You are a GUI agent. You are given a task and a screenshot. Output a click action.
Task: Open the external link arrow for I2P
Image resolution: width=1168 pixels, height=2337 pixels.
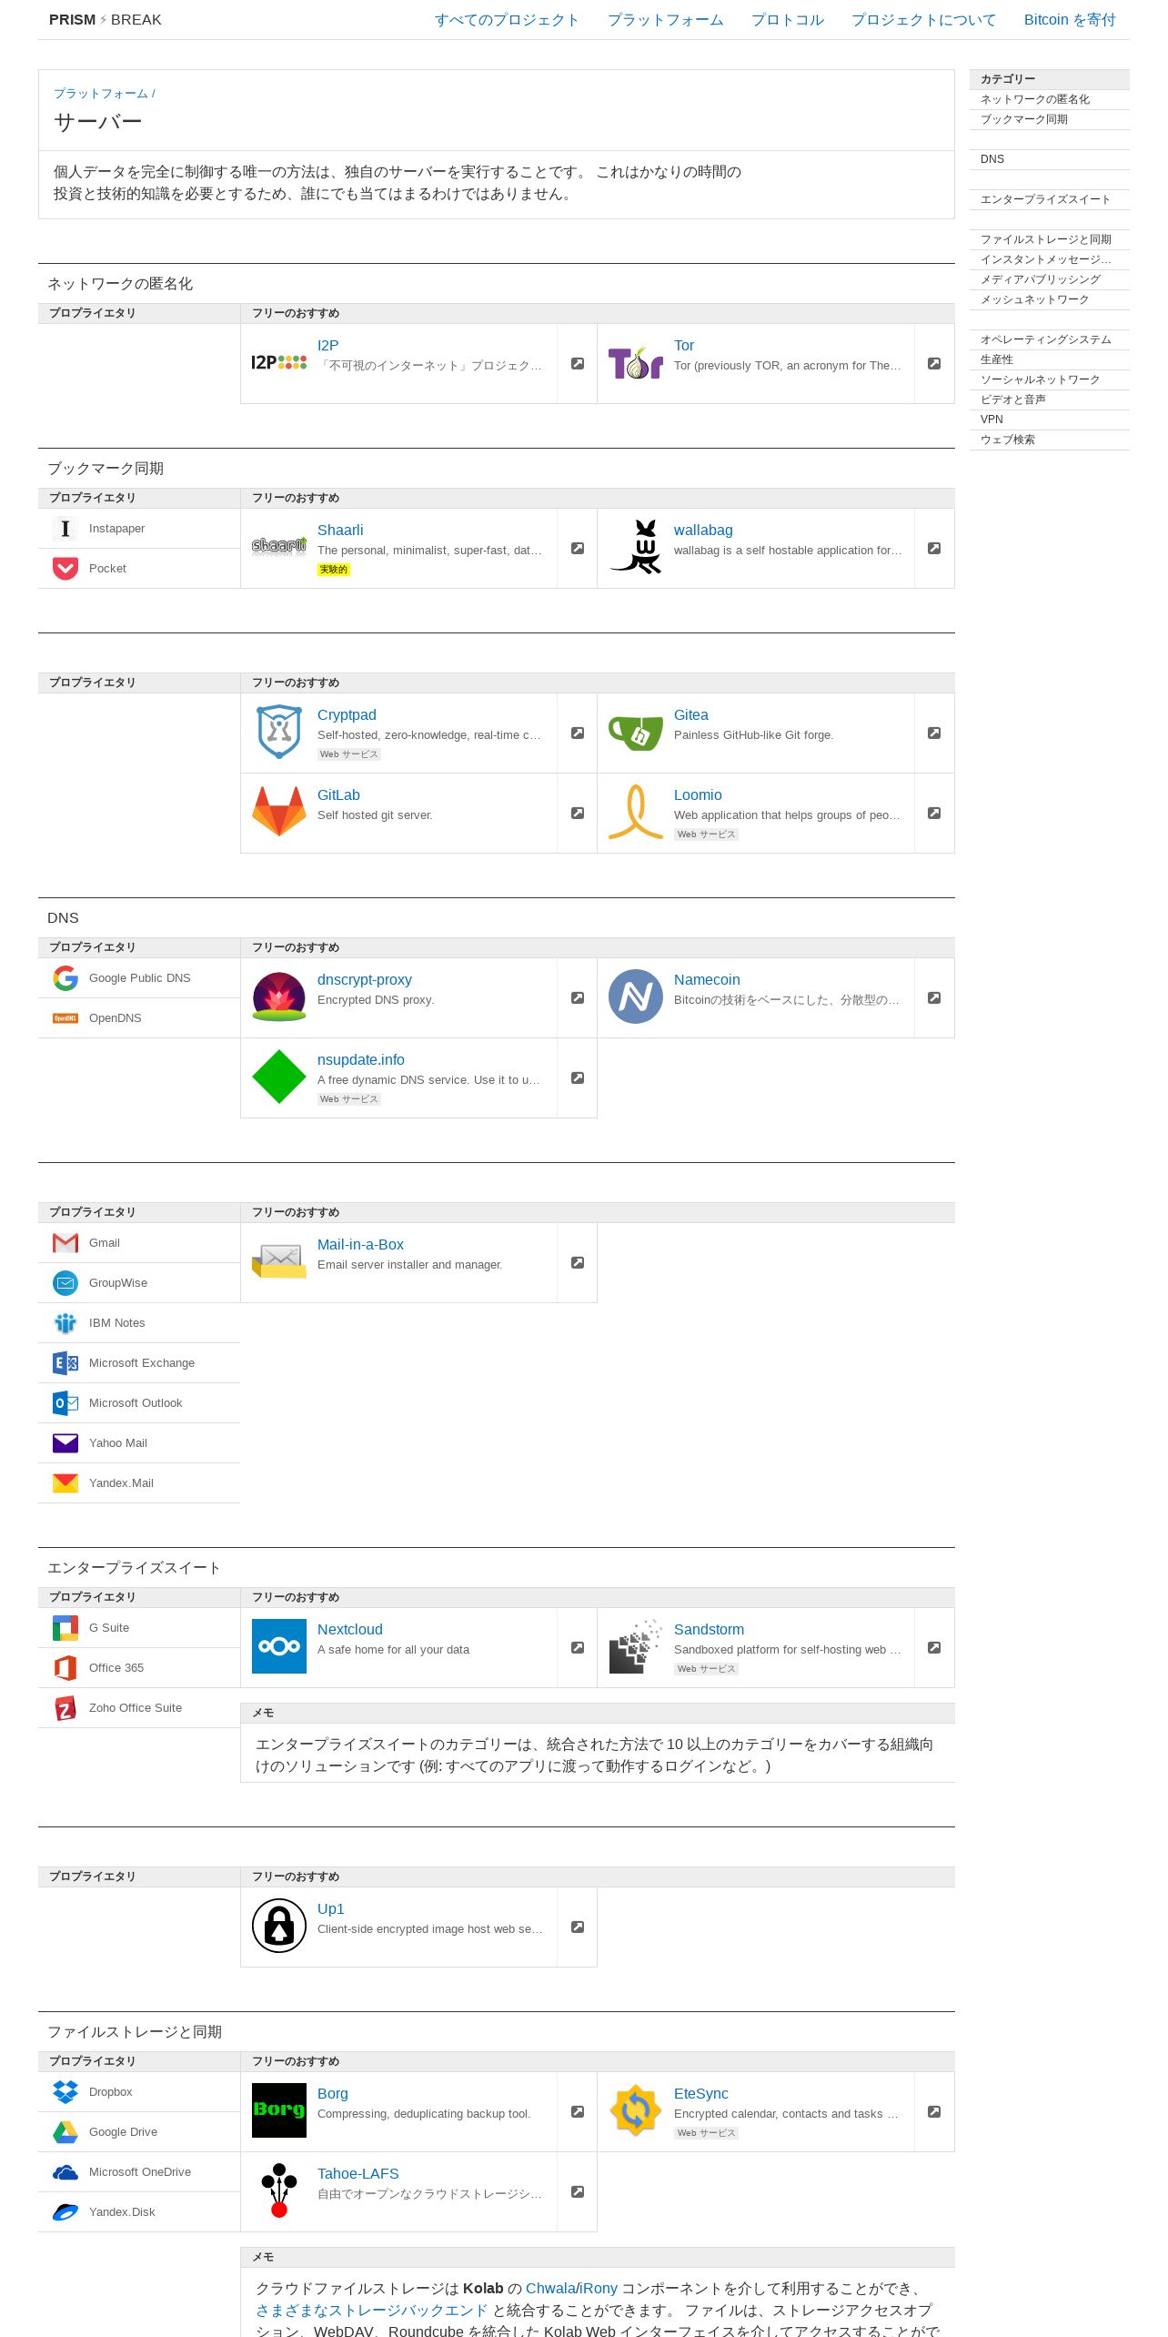tap(577, 364)
